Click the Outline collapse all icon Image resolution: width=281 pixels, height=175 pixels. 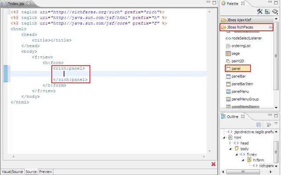click(259, 125)
